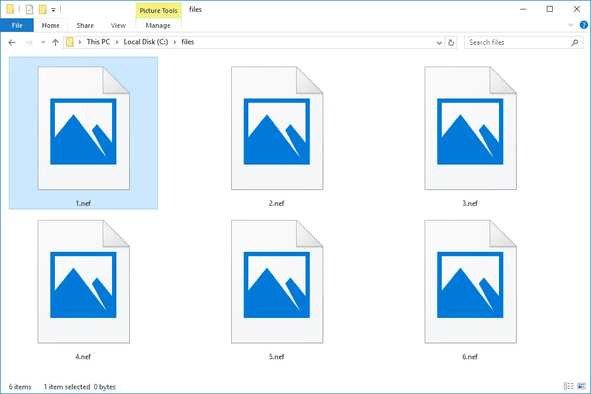Select the 5.nef file thumbnail
The width and height of the screenshot is (591, 394).
click(x=277, y=281)
